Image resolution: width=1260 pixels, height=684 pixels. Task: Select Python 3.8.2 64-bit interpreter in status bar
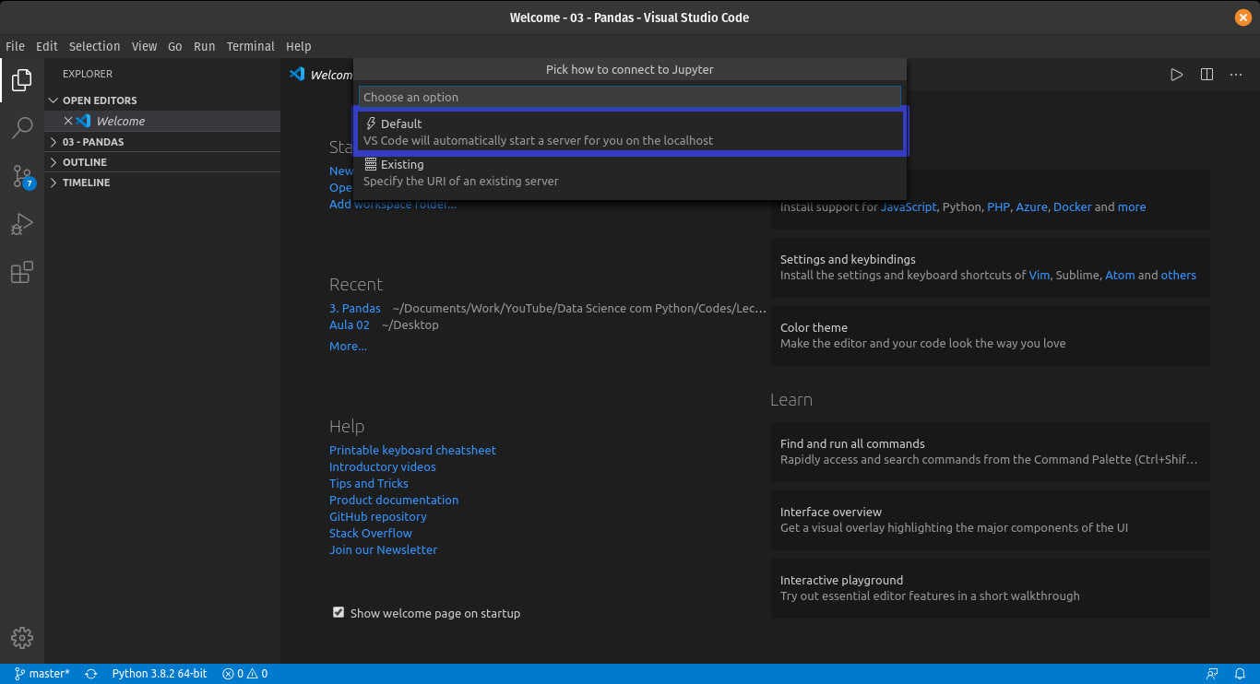160,674
